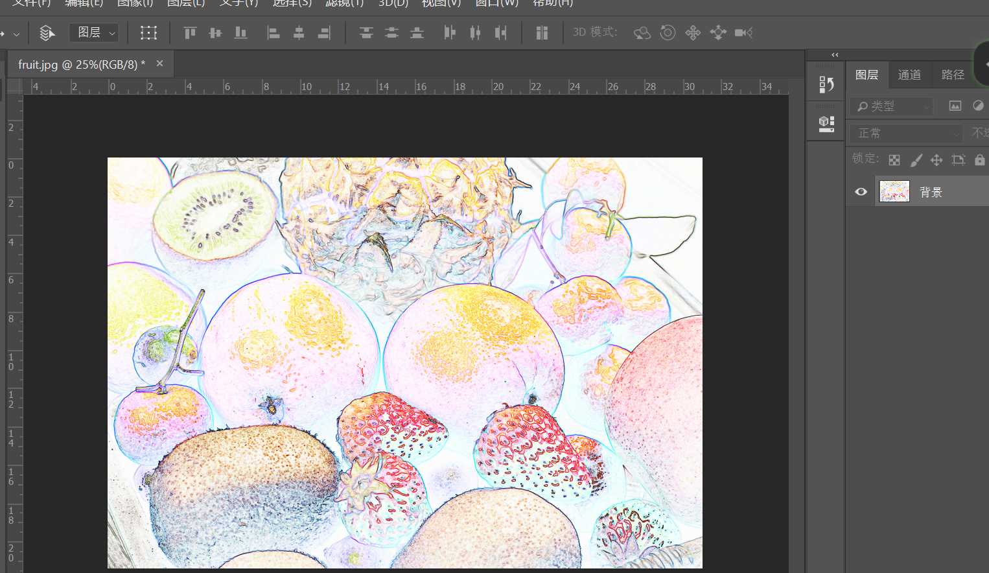Align right edges
Viewport: 989px width, 573px height.
[324, 32]
